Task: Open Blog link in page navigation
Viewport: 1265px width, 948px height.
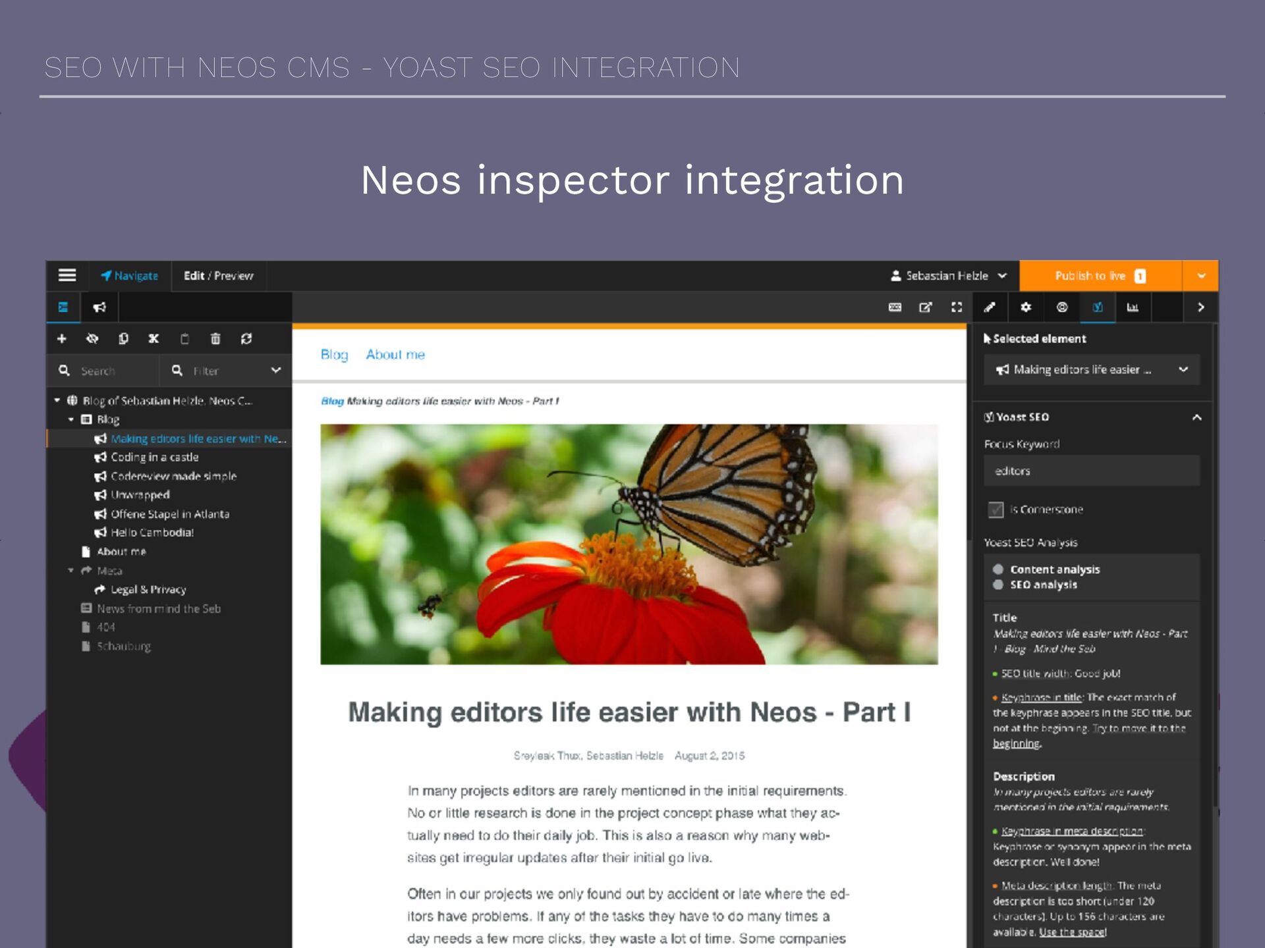Action: point(334,354)
